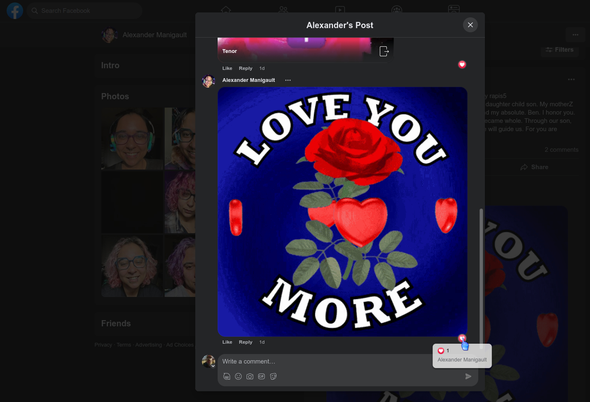Open options menu beside Alexander Manigault comment

(x=288, y=80)
